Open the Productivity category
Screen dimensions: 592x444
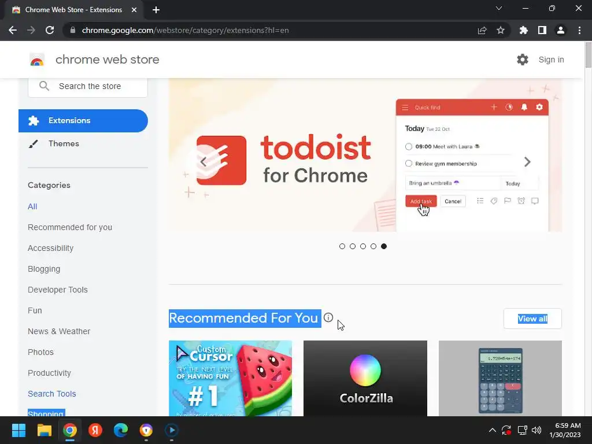click(49, 373)
